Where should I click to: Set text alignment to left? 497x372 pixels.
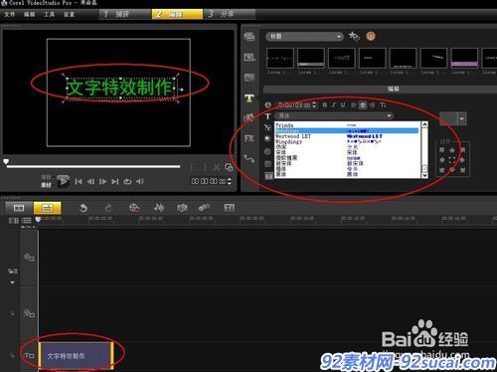point(354,105)
